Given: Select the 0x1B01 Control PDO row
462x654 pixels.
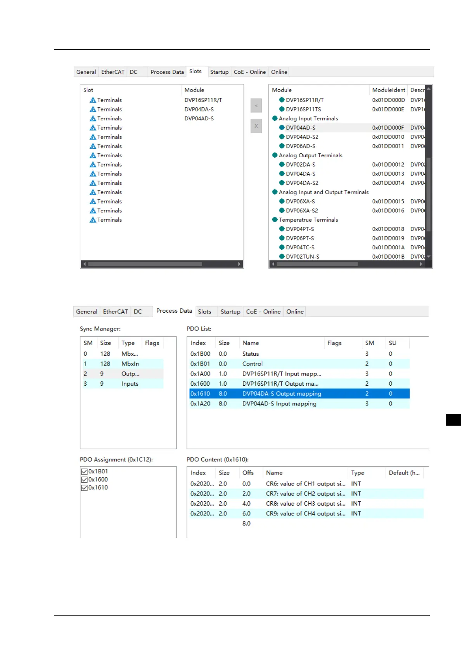Looking at the screenshot, I should coord(299,364).
